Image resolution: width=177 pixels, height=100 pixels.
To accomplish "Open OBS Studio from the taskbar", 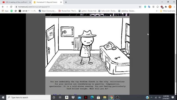I will (117, 97).
